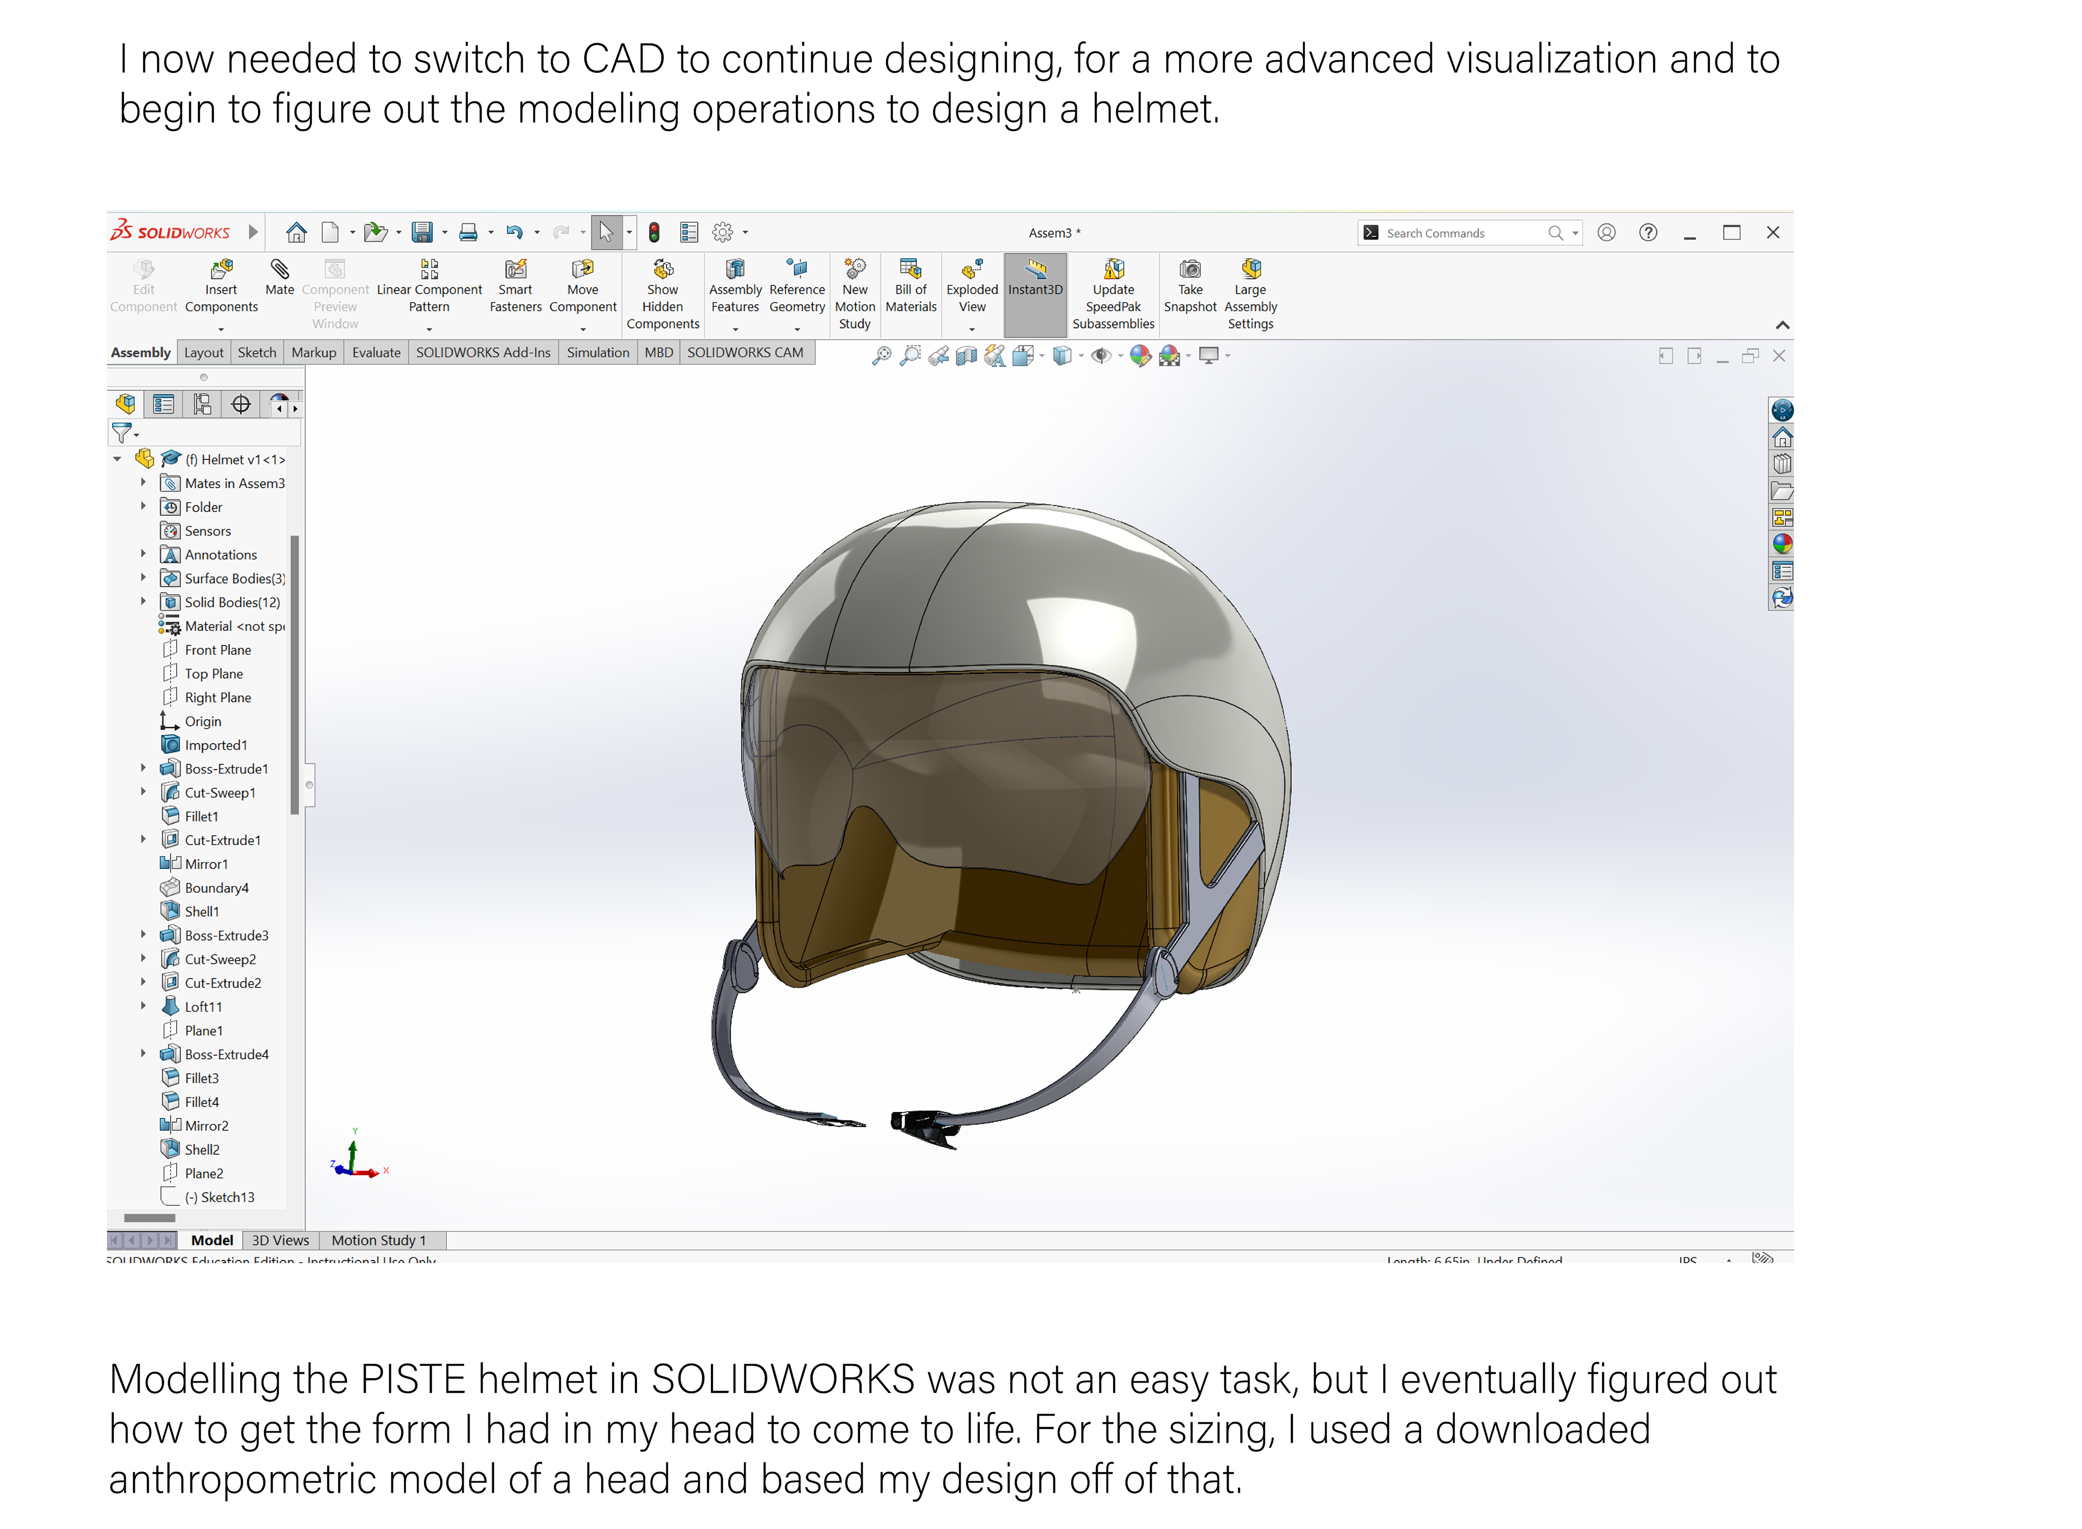Image resolution: width=2082 pixels, height=1529 pixels.
Task: Toggle Hide/Show Items eye icon
Action: 1101,355
